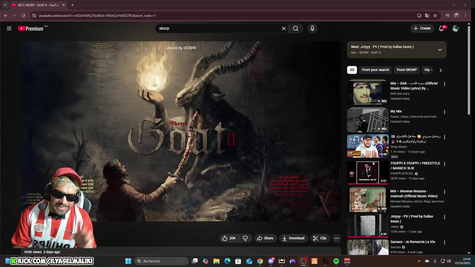The image size is (475, 267).
Task: Show hidden system tray icons
Action: pyautogui.click(x=419, y=261)
